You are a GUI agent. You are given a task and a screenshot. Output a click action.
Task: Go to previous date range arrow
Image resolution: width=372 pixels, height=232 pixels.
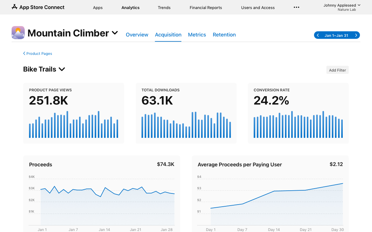pyautogui.click(x=318, y=35)
